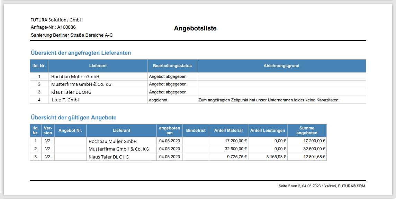The image size is (396, 199).
Task: Click the Anfrage-Nr. A100086 text
Action: 53,27
